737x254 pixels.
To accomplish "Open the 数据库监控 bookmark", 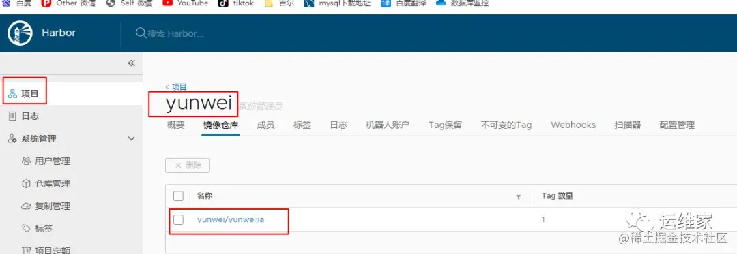I will click(x=463, y=3).
